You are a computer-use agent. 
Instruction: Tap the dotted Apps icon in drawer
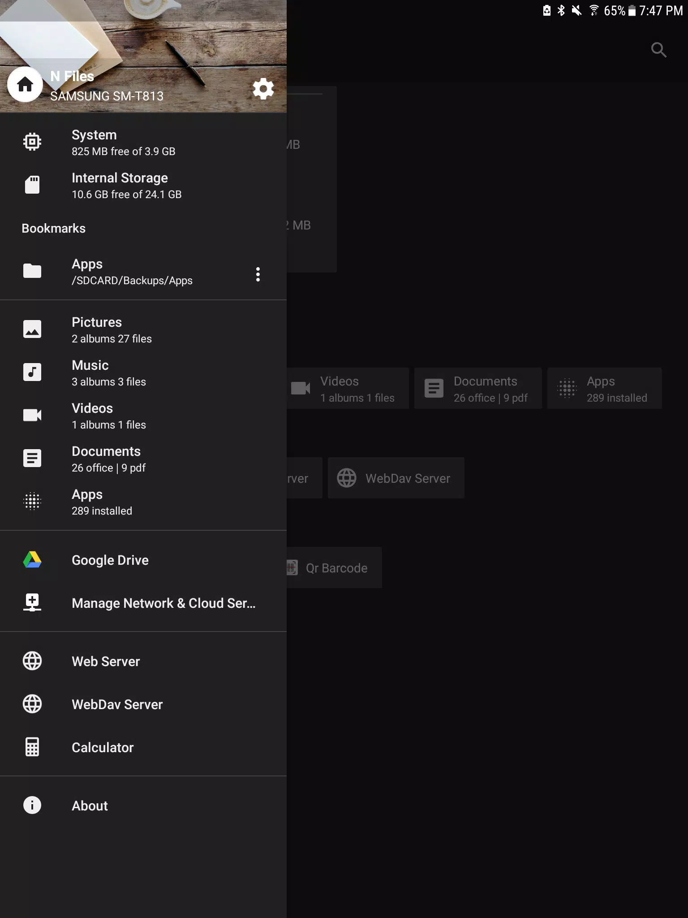32,501
